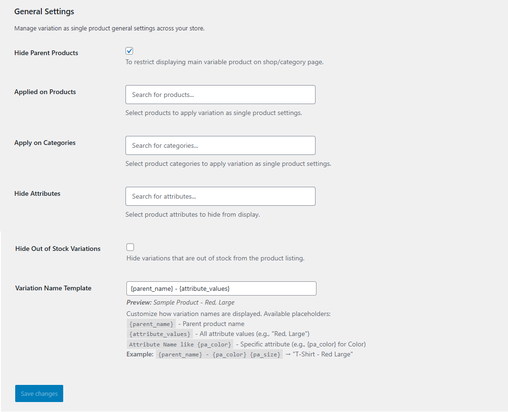
Task: Click the Hide Out of Stock Variations label
Action: point(58,249)
